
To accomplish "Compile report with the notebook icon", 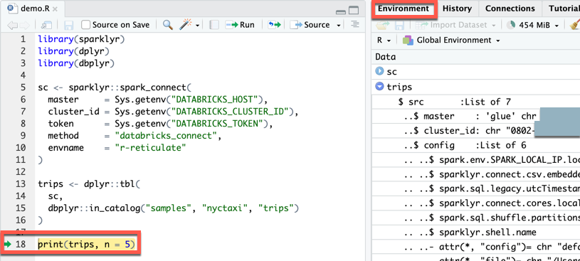I will point(213,25).
